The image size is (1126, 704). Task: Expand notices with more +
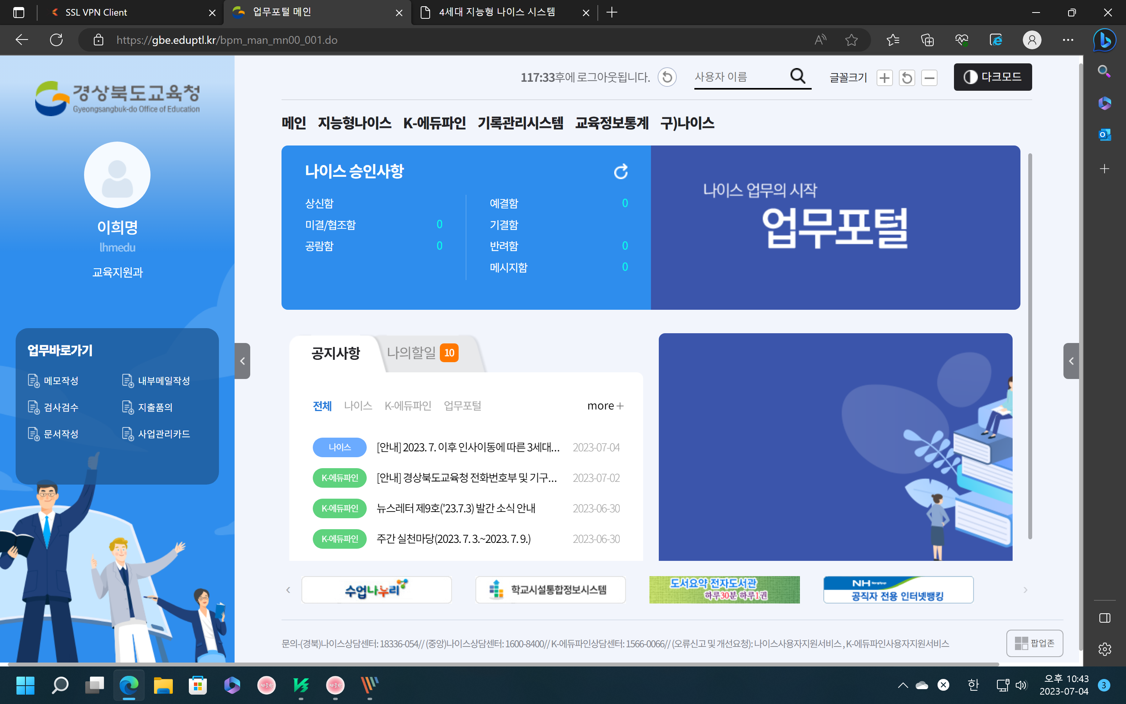605,406
